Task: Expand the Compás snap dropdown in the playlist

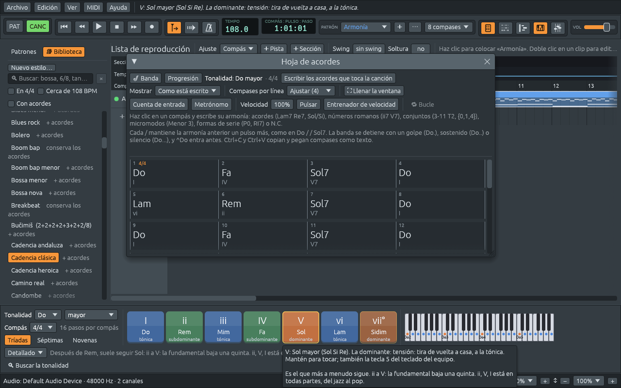Action: tap(239, 48)
